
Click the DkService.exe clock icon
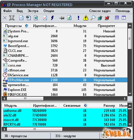(x=5, y=75)
